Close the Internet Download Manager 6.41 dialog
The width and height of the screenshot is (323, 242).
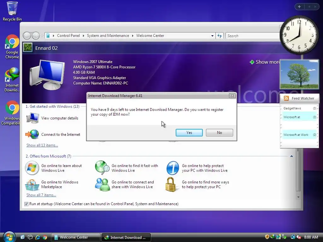coord(232,96)
